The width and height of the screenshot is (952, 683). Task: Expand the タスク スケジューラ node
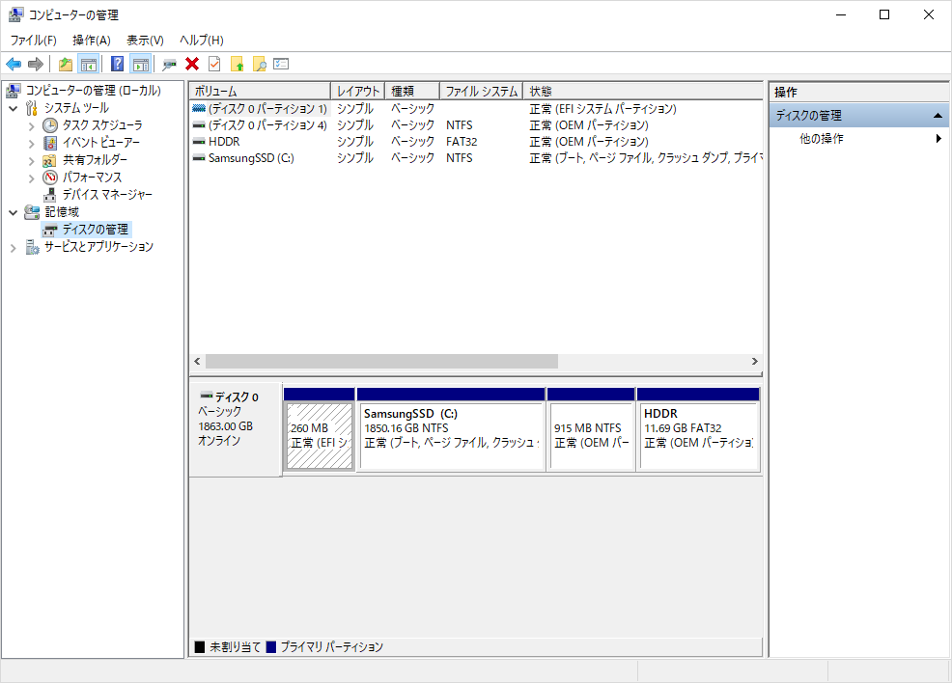pyautogui.click(x=32, y=126)
